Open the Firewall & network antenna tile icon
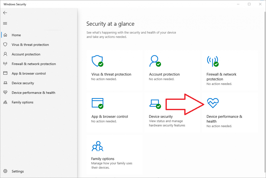 213,61
